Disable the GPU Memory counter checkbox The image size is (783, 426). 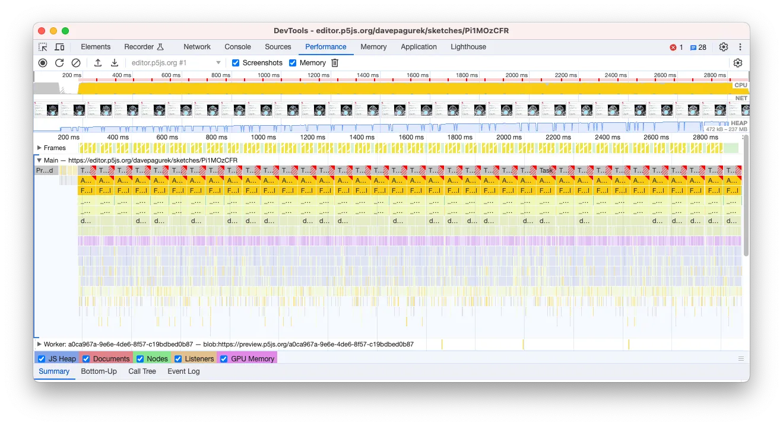[x=224, y=358]
